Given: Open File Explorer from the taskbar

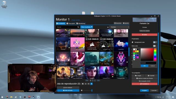Looking at the screenshot, I should click(11, 97).
